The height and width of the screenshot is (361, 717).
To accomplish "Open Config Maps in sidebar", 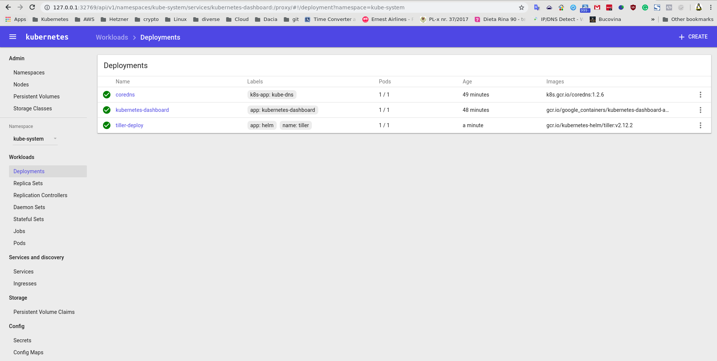I will pyautogui.click(x=28, y=352).
